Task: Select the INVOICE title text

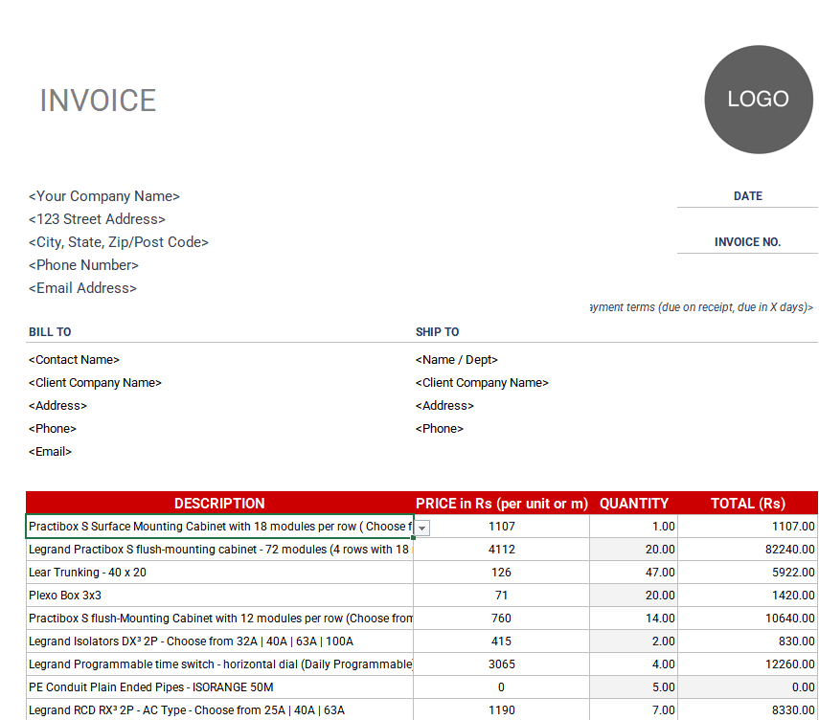Action: pos(99,101)
